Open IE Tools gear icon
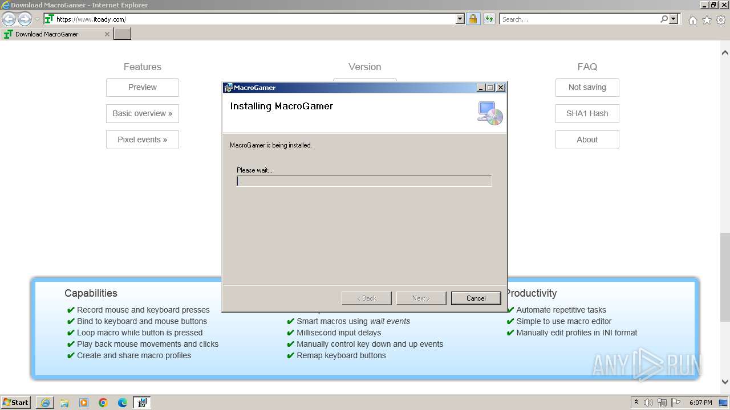Image resolution: width=730 pixels, height=410 pixels. click(721, 20)
